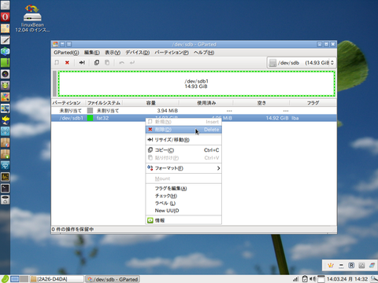Viewport: 378px width, 283px height.
Task: Click the Resize/Move toolbar icon
Action: tap(82, 63)
